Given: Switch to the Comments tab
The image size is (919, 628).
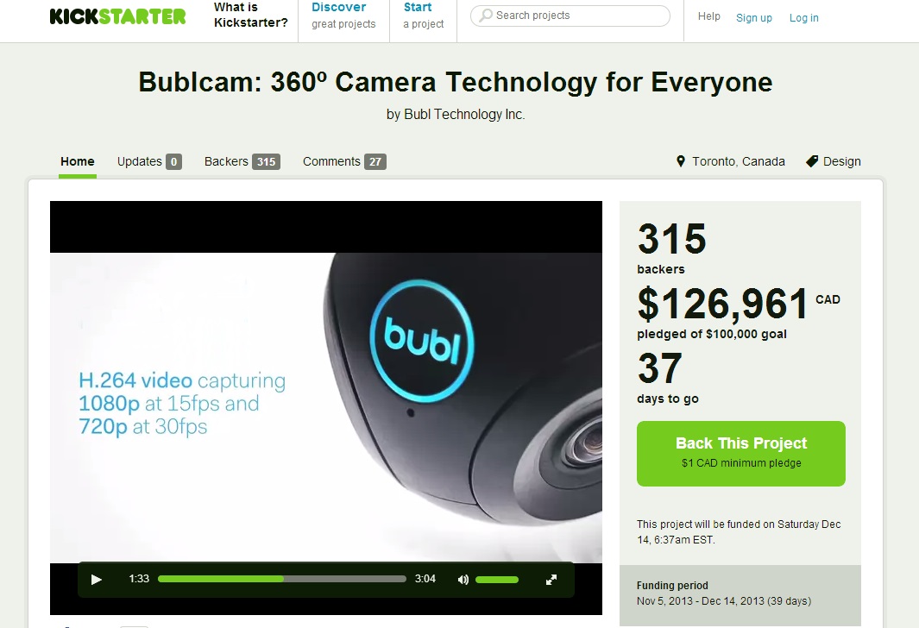Looking at the screenshot, I should point(344,161).
